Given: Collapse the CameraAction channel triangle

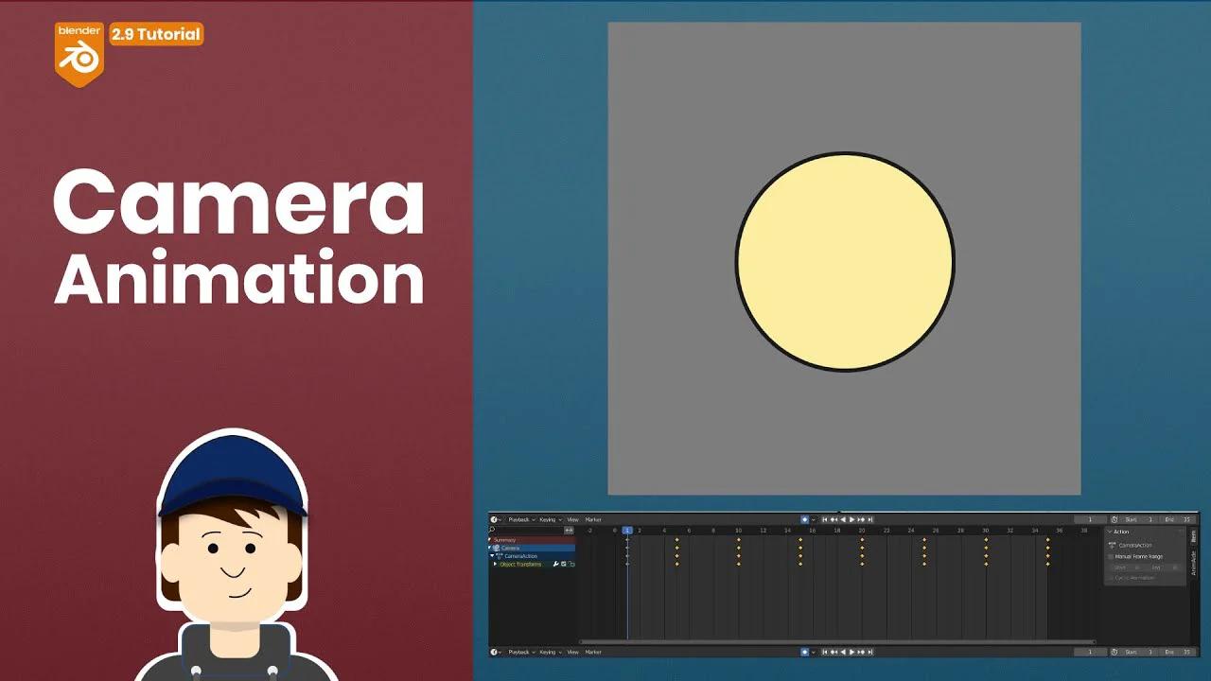Looking at the screenshot, I should tap(492, 555).
